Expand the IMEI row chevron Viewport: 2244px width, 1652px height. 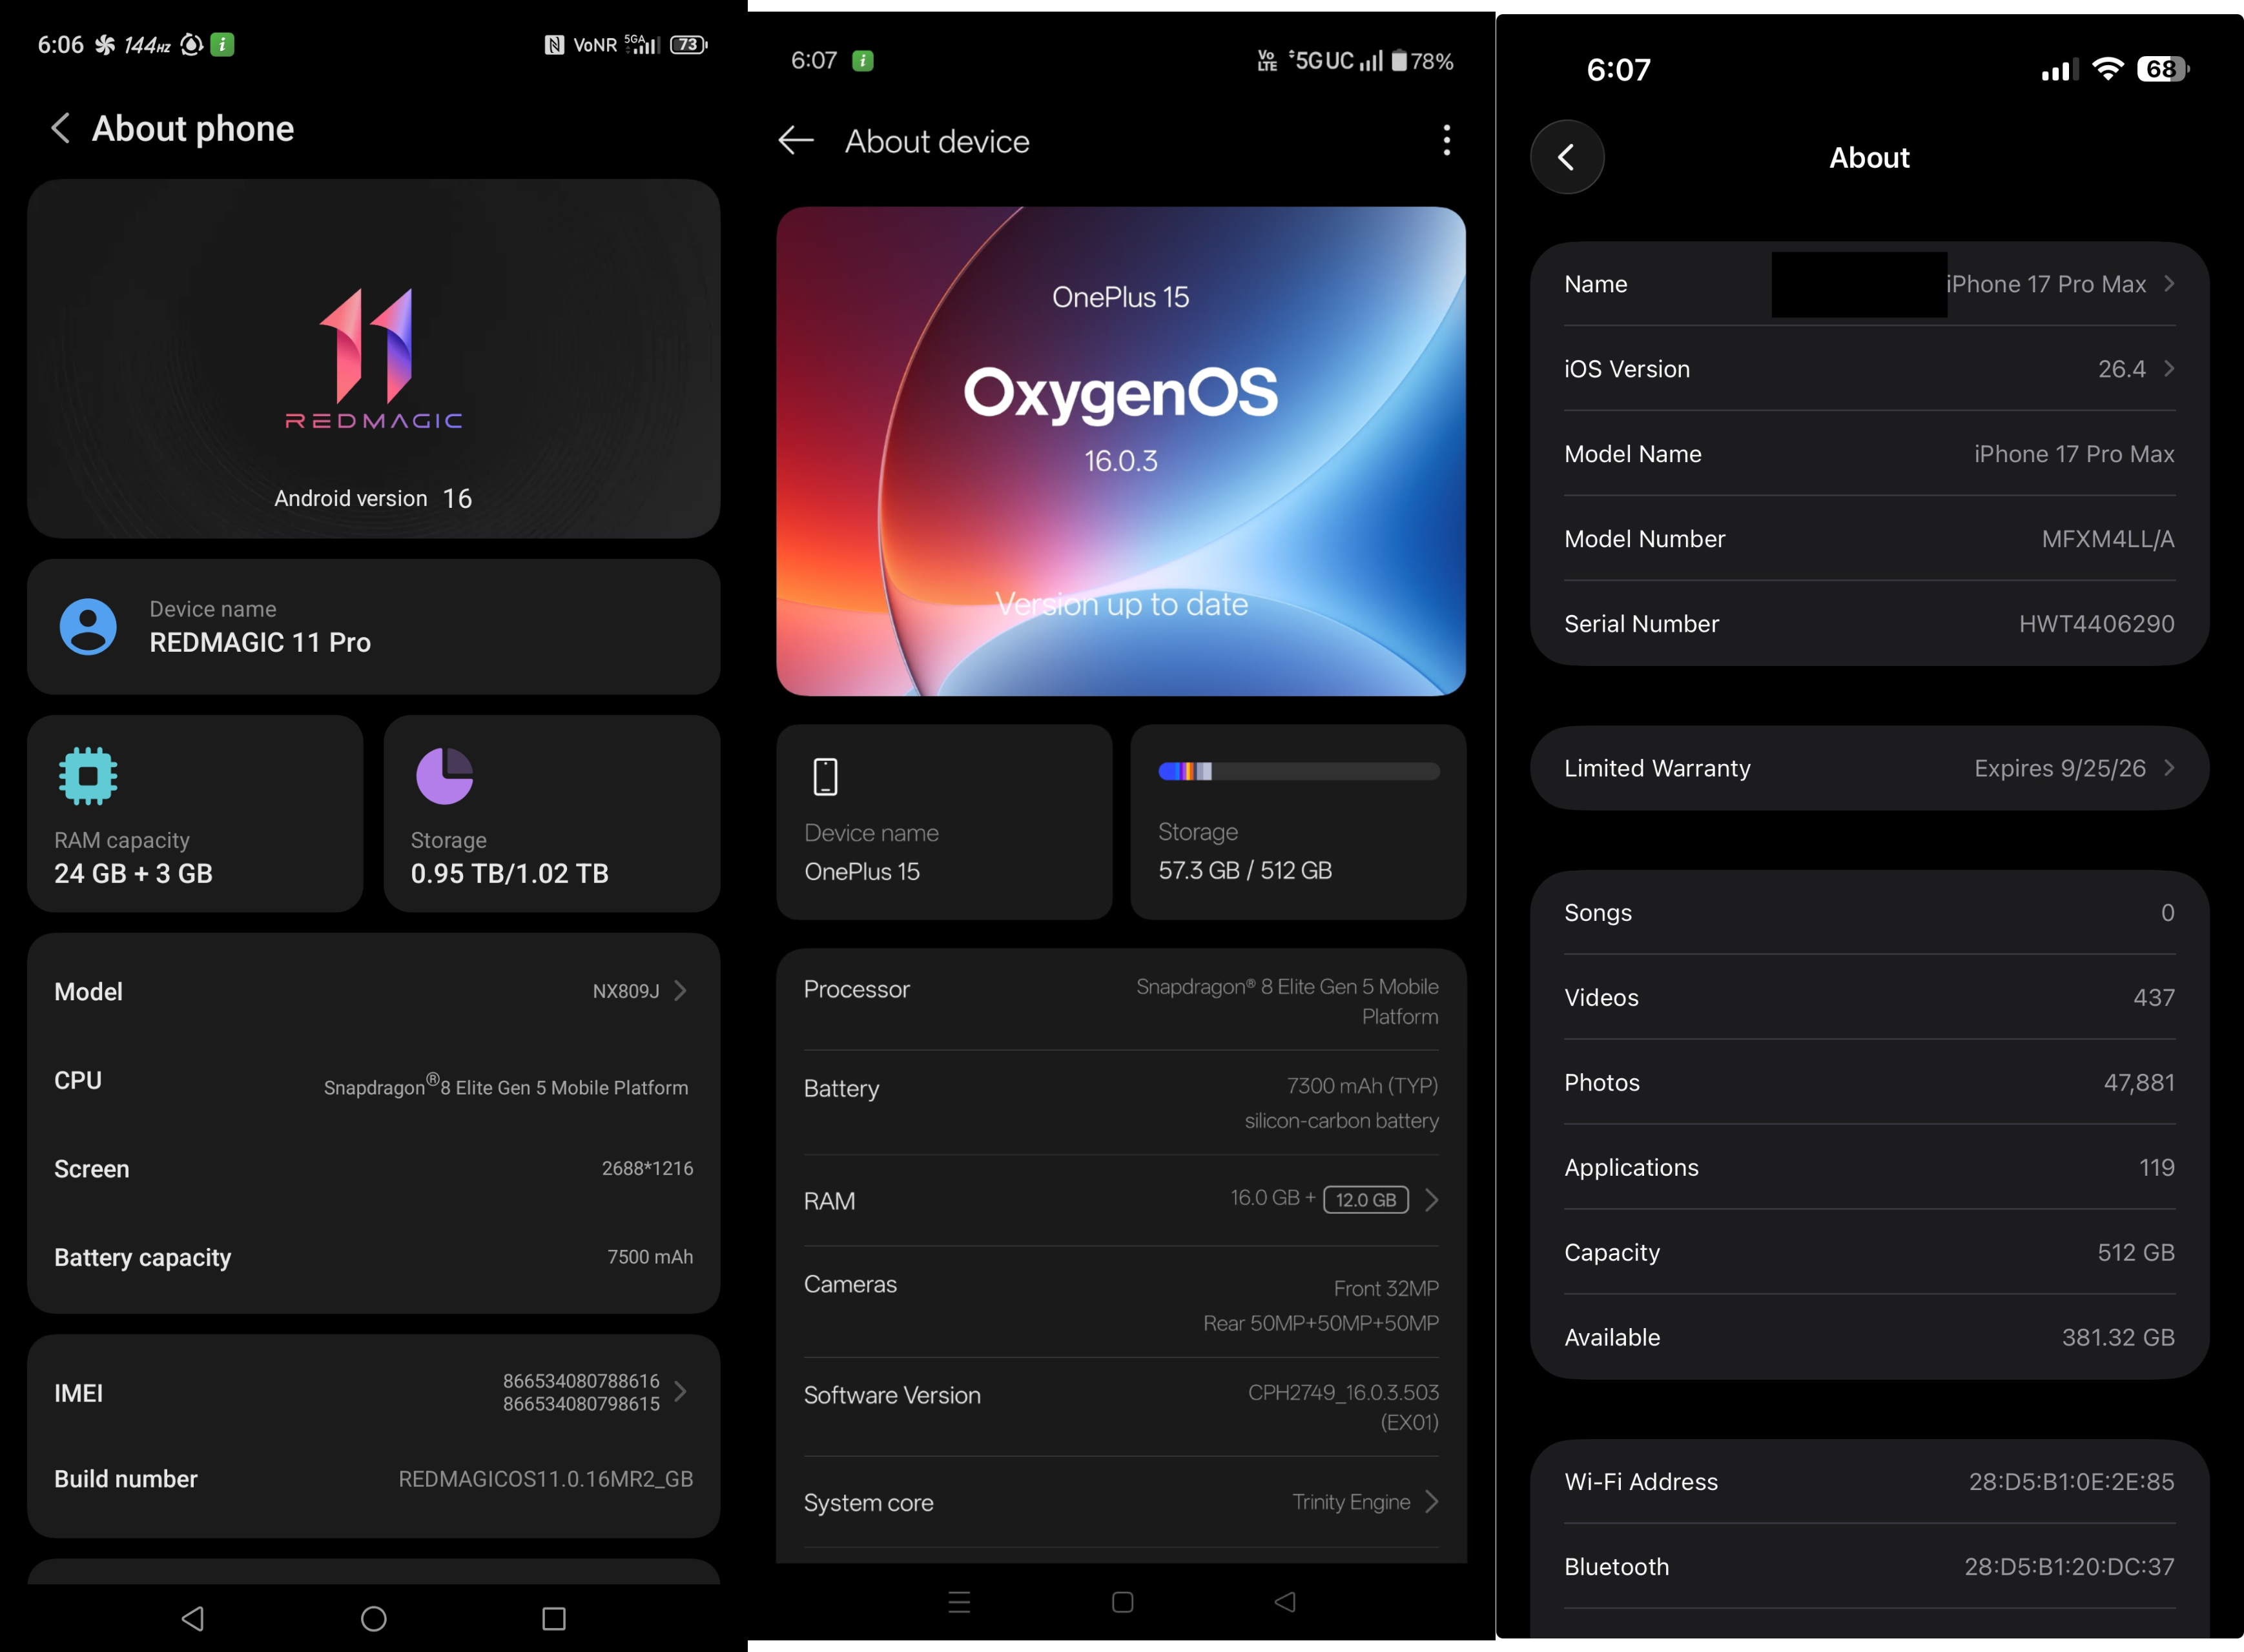[681, 1391]
